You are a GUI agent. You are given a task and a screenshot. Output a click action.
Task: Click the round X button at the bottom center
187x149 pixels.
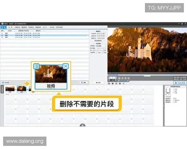click(x=83, y=125)
